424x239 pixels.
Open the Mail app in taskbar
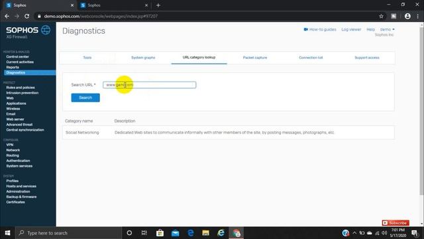pyautogui.click(x=175, y=233)
